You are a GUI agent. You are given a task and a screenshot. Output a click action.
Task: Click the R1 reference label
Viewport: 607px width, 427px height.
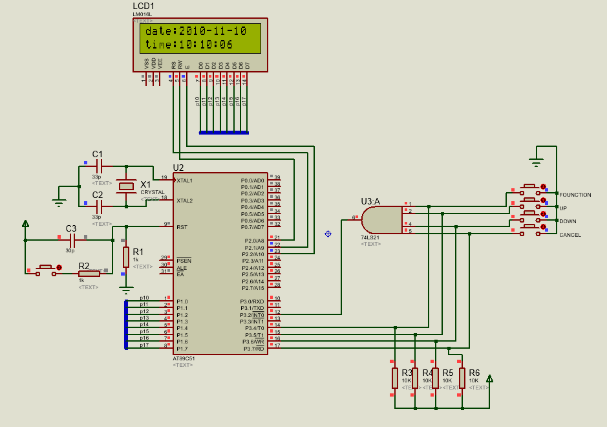point(138,252)
